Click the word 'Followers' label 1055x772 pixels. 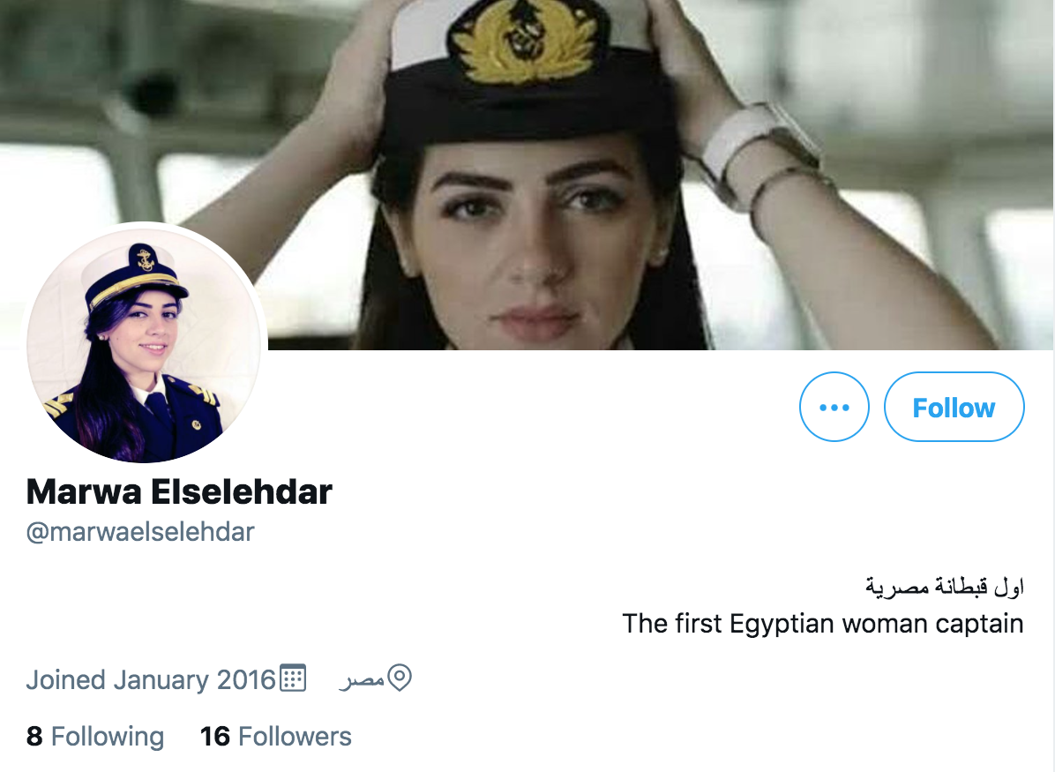click(295, 737)
